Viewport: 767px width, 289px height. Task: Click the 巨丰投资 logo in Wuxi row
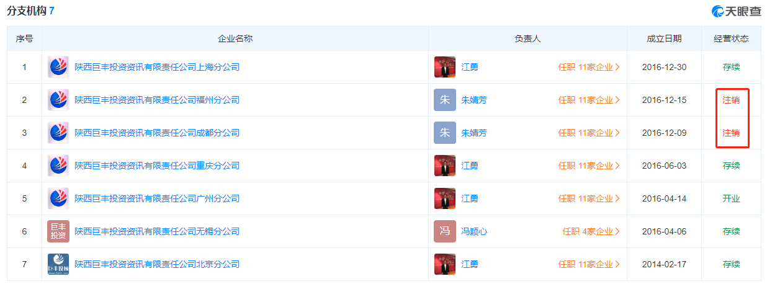(x=58, y=231)
